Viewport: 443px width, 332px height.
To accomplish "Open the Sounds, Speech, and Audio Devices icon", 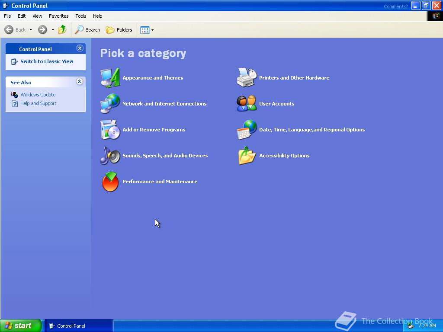I will (x=110, y=156).
